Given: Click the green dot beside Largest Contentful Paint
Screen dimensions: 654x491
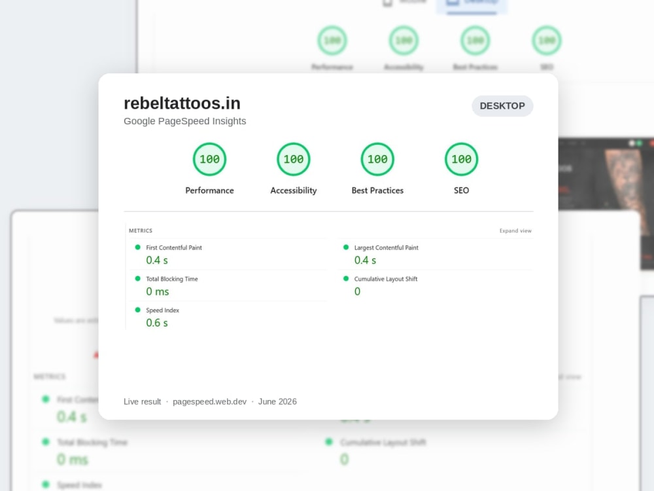Looking at the screenshot, I should pyautogui.click(x=346, y=247).
